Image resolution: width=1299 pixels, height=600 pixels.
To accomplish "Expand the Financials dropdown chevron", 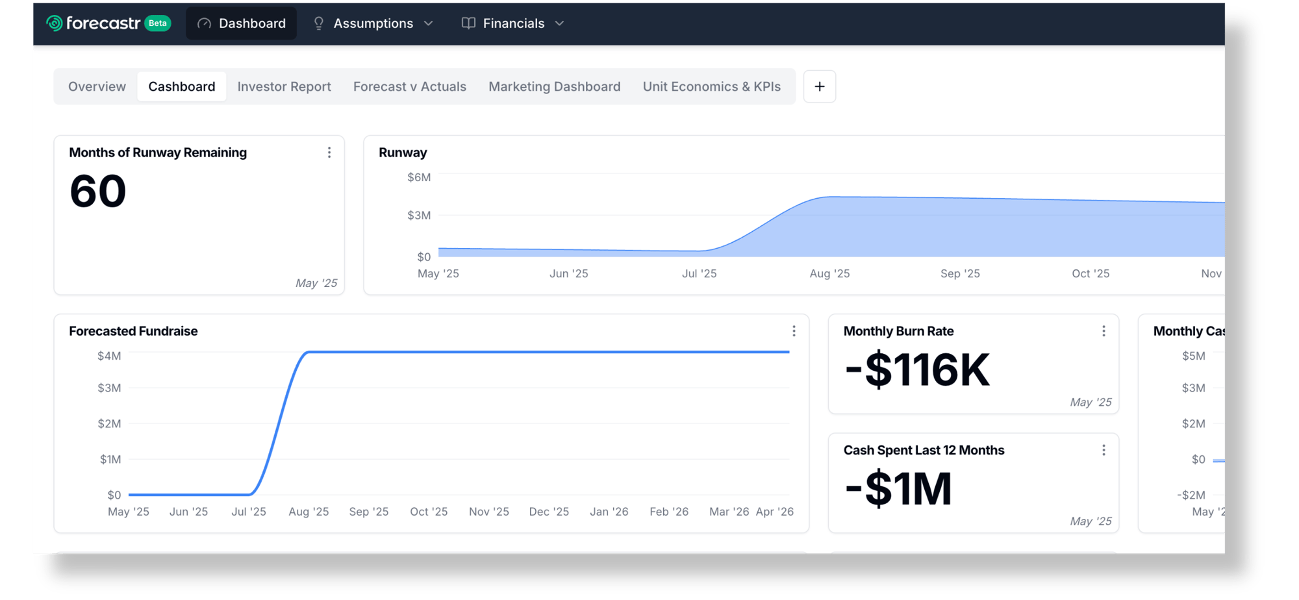I will click(560, 23).
